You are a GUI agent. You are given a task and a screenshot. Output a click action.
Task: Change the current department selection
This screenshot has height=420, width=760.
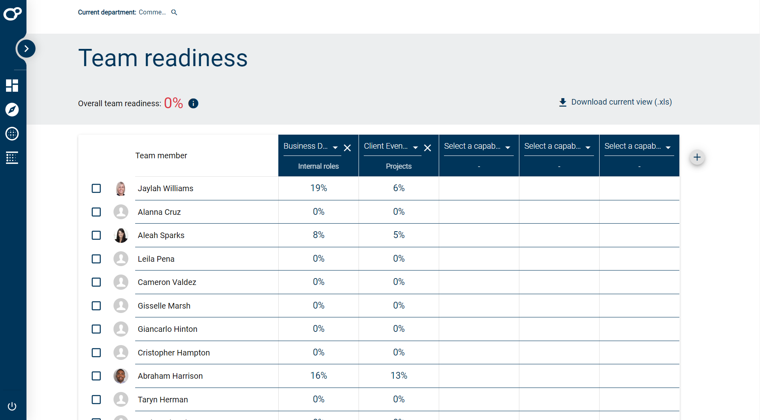pyautogui.click(x=152, y=12)
